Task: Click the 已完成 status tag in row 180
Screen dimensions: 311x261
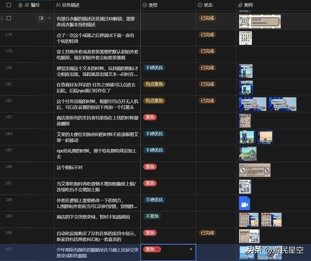Action: (207, 67)
